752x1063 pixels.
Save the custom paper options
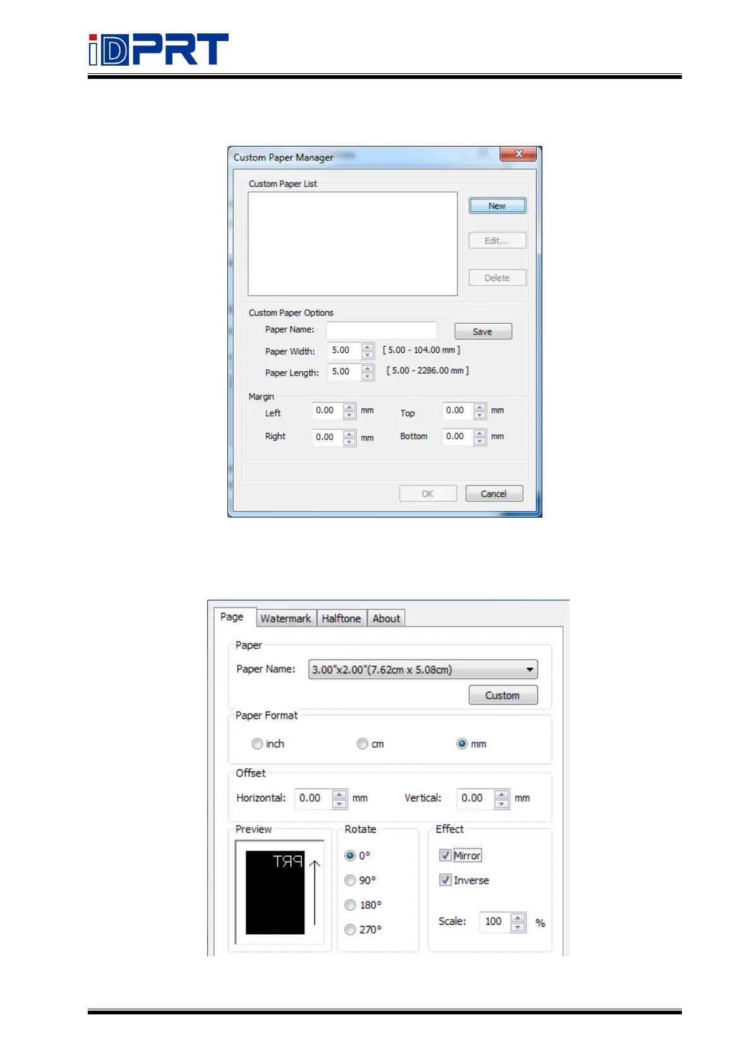(x=483, y=331)
